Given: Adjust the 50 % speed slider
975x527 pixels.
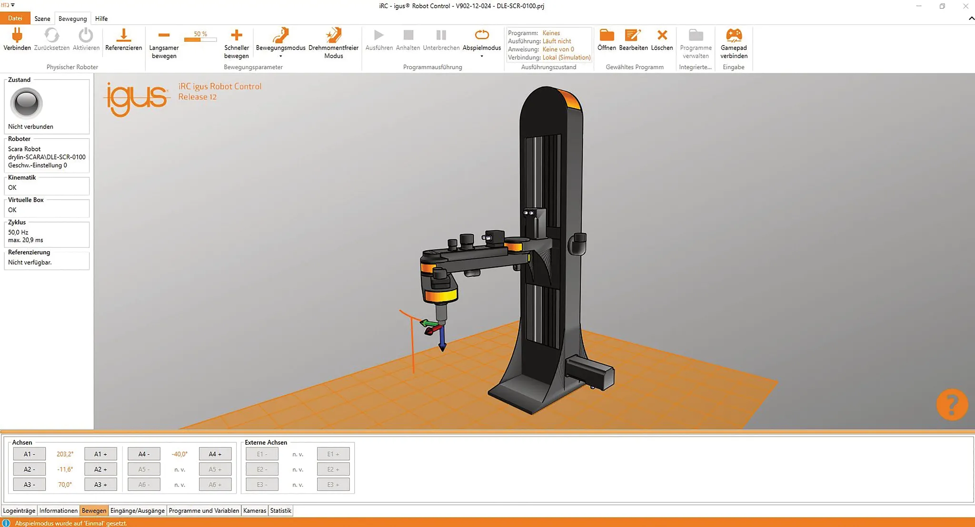Looking at the screenshot, I should pos(200,39).
